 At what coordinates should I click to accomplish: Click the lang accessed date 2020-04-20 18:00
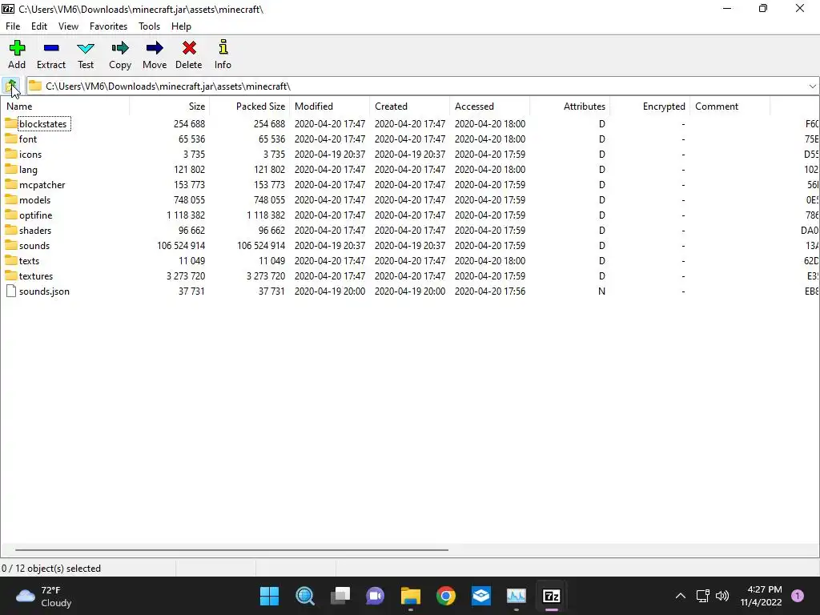(x=490, y=170)
